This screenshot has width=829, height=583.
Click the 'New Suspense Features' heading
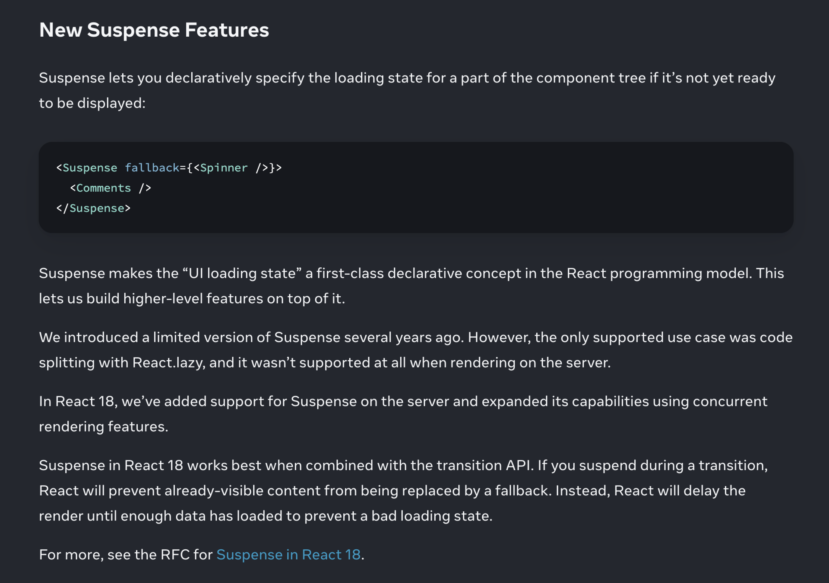(154, 30)
